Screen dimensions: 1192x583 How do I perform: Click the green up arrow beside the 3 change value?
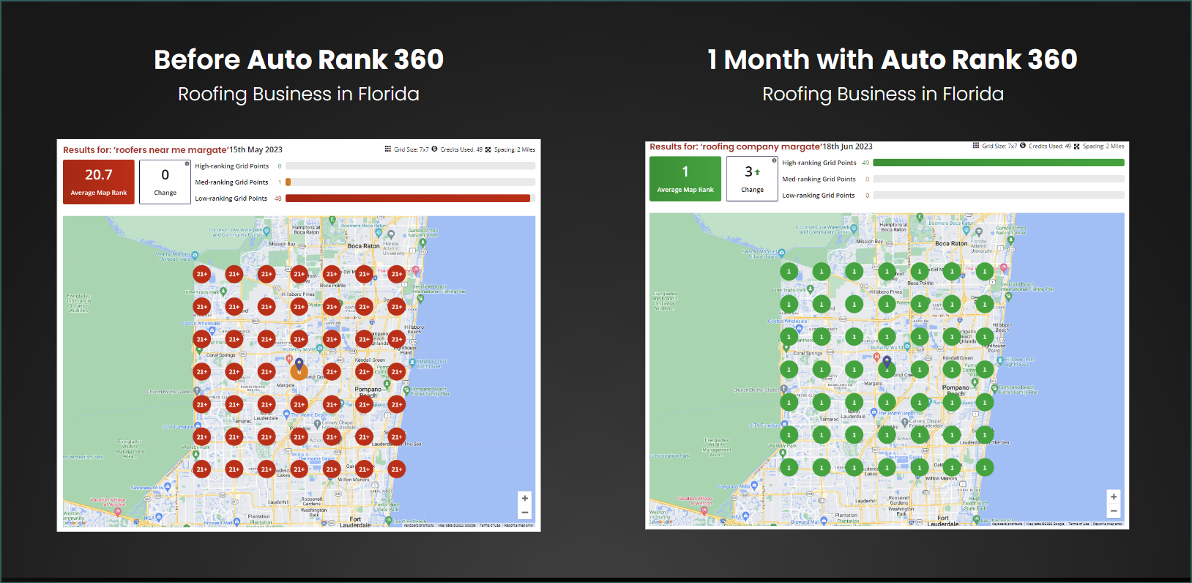pyautogui.click(x=757, y=172)
